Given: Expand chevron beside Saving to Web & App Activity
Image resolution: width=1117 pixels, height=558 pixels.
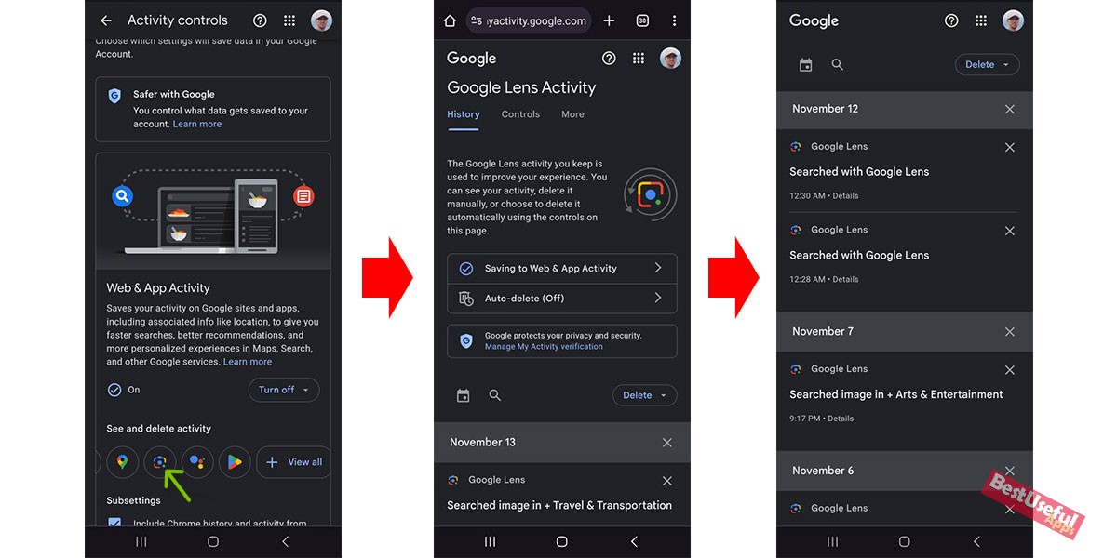Looking at the screenshot, I should [658, 268].
